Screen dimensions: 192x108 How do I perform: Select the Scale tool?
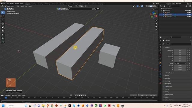(3, 27)
